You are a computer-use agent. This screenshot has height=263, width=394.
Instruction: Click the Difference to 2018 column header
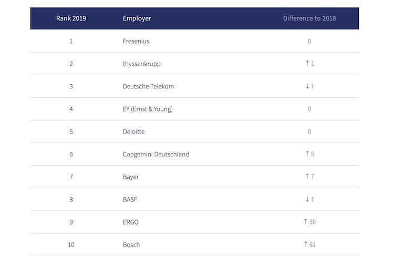click(309, 18)
